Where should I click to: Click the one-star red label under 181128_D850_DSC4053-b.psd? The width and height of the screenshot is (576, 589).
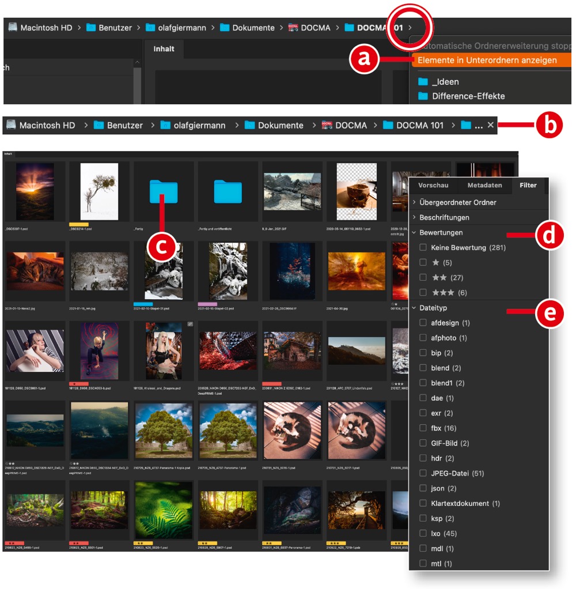(79, 384)
